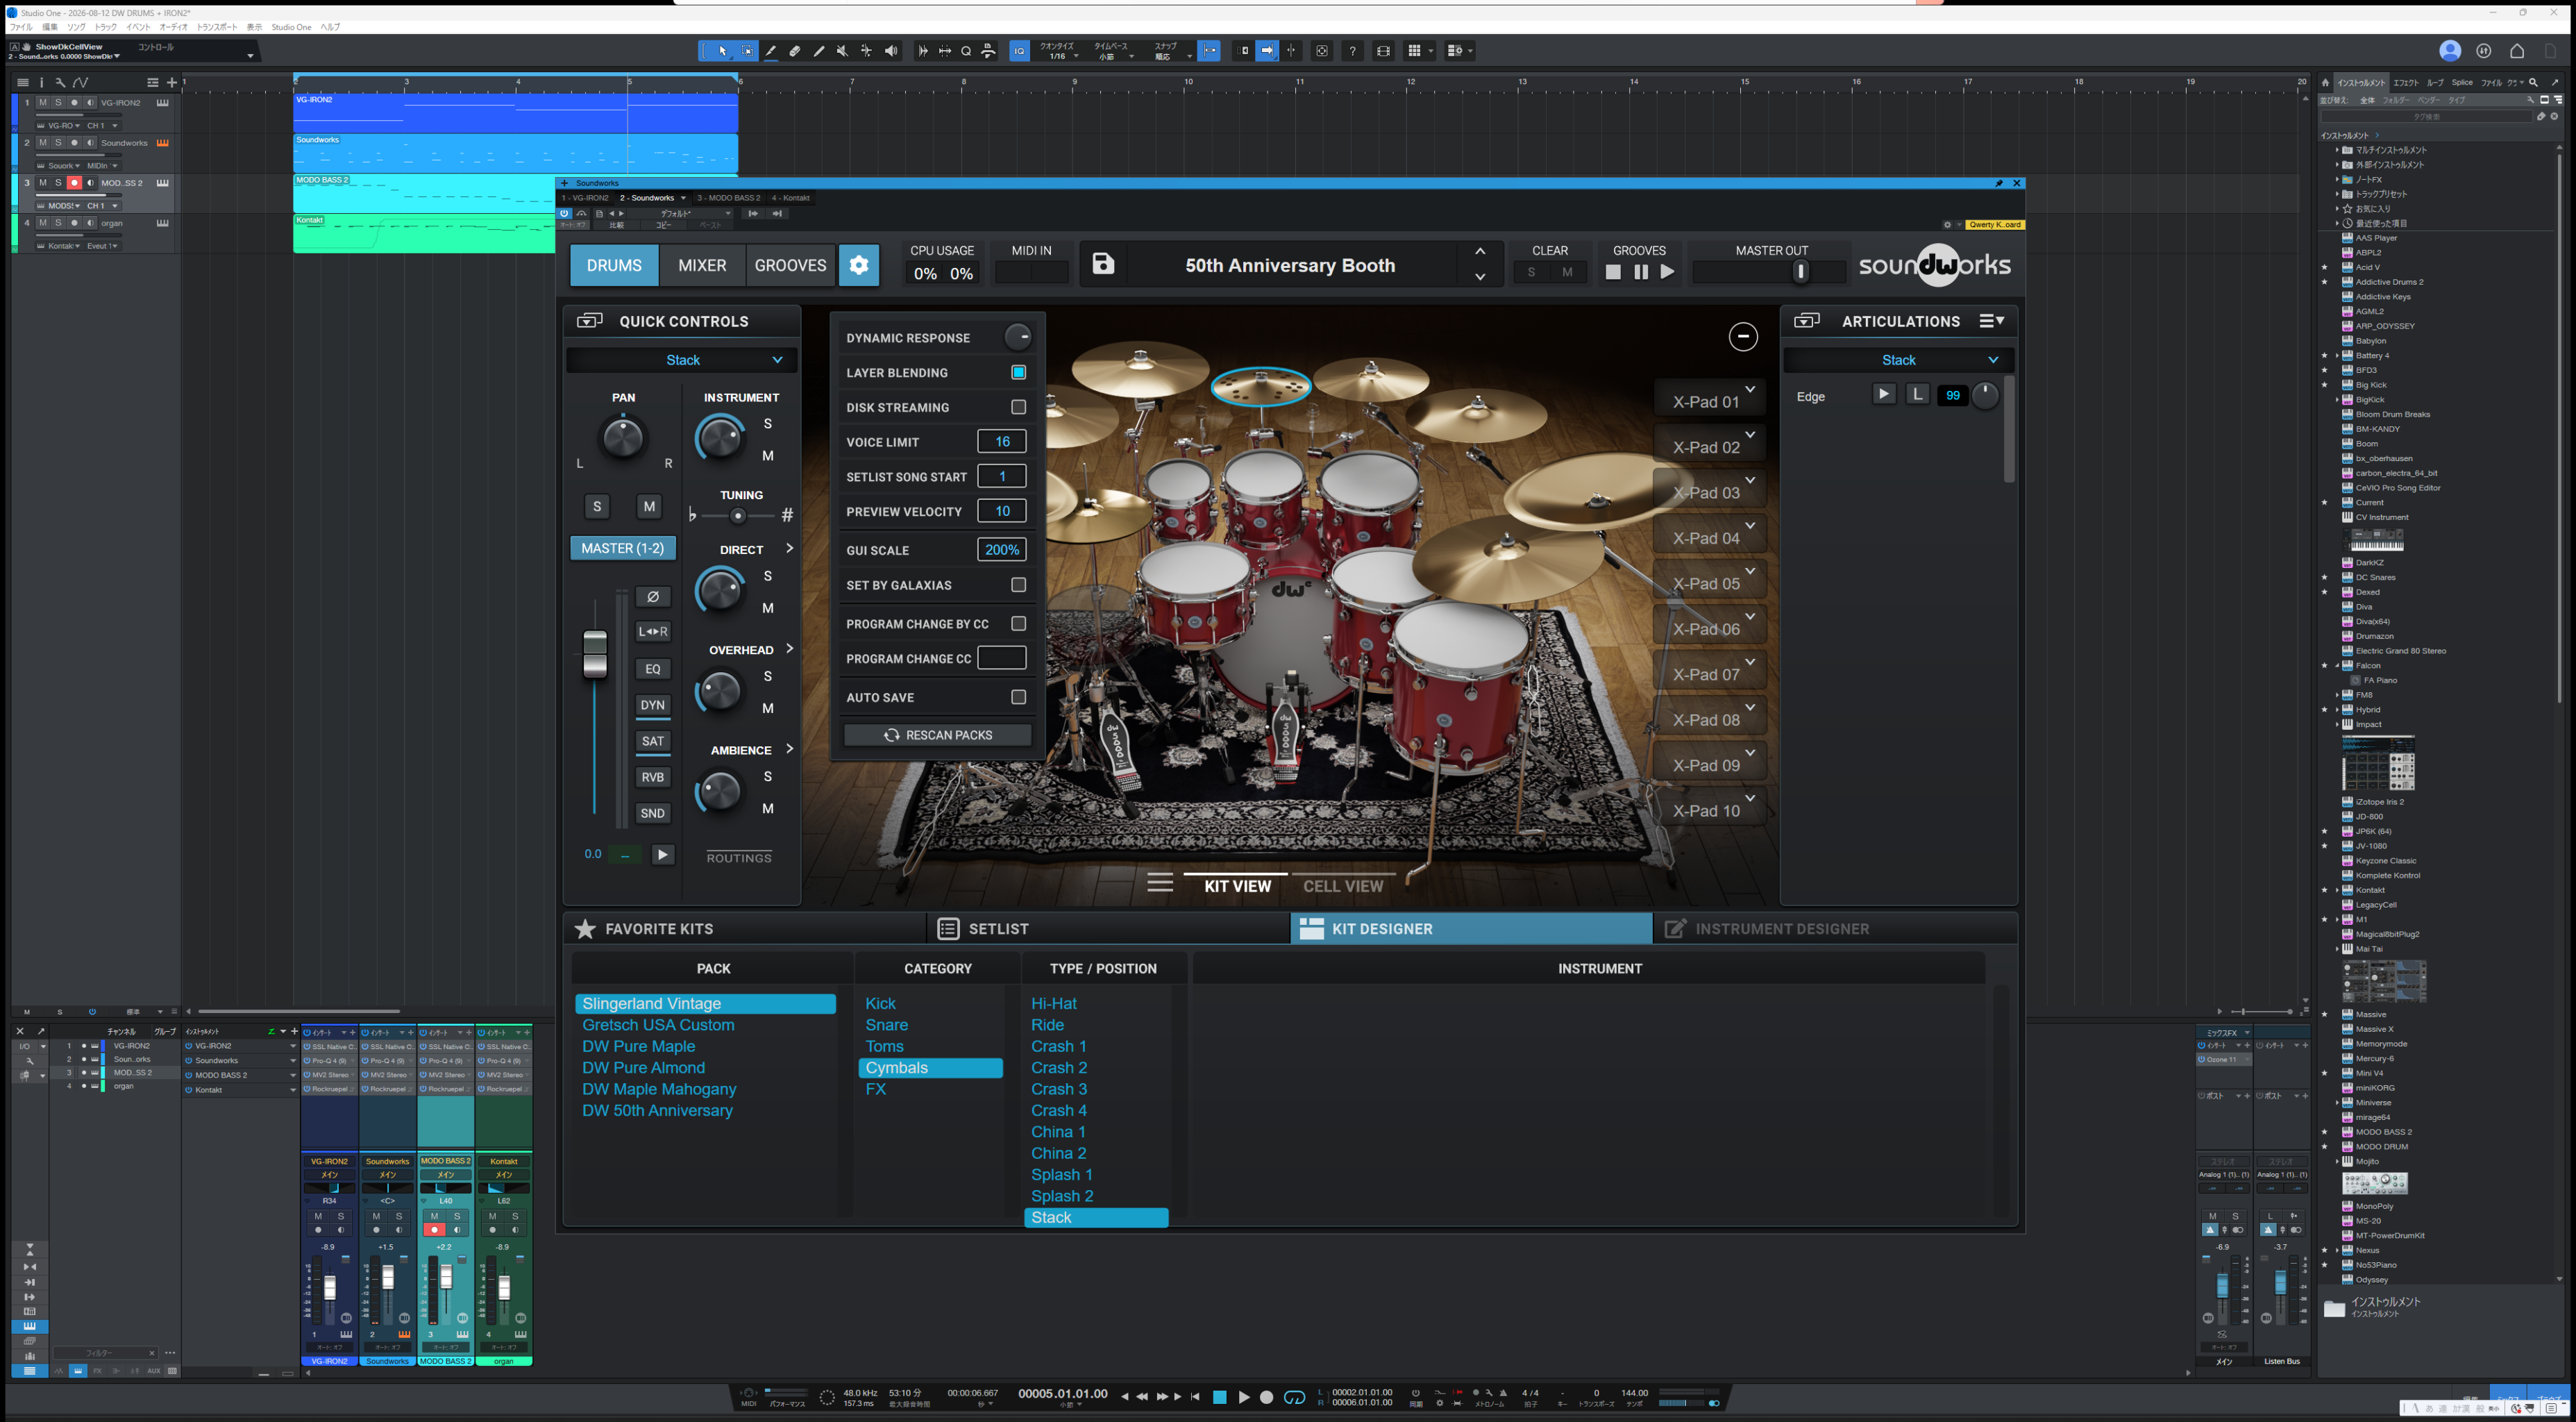Open instrument editor for Soundworks track
2576x1422 pixels.
pyautogui.click(x=162, y=143)
